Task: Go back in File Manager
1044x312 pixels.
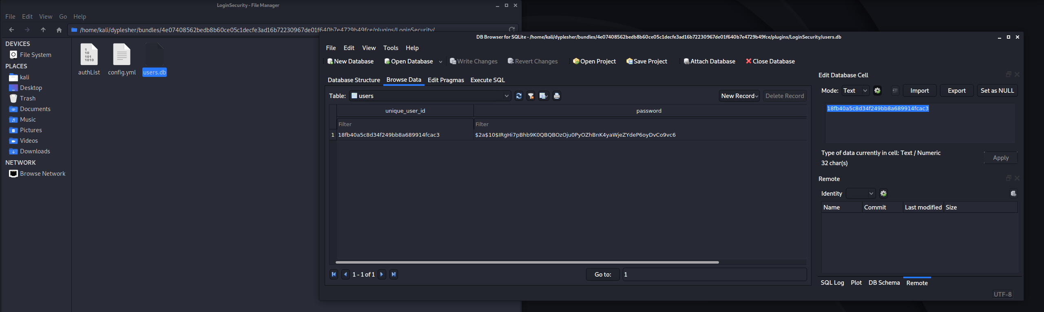Action: 11,30
